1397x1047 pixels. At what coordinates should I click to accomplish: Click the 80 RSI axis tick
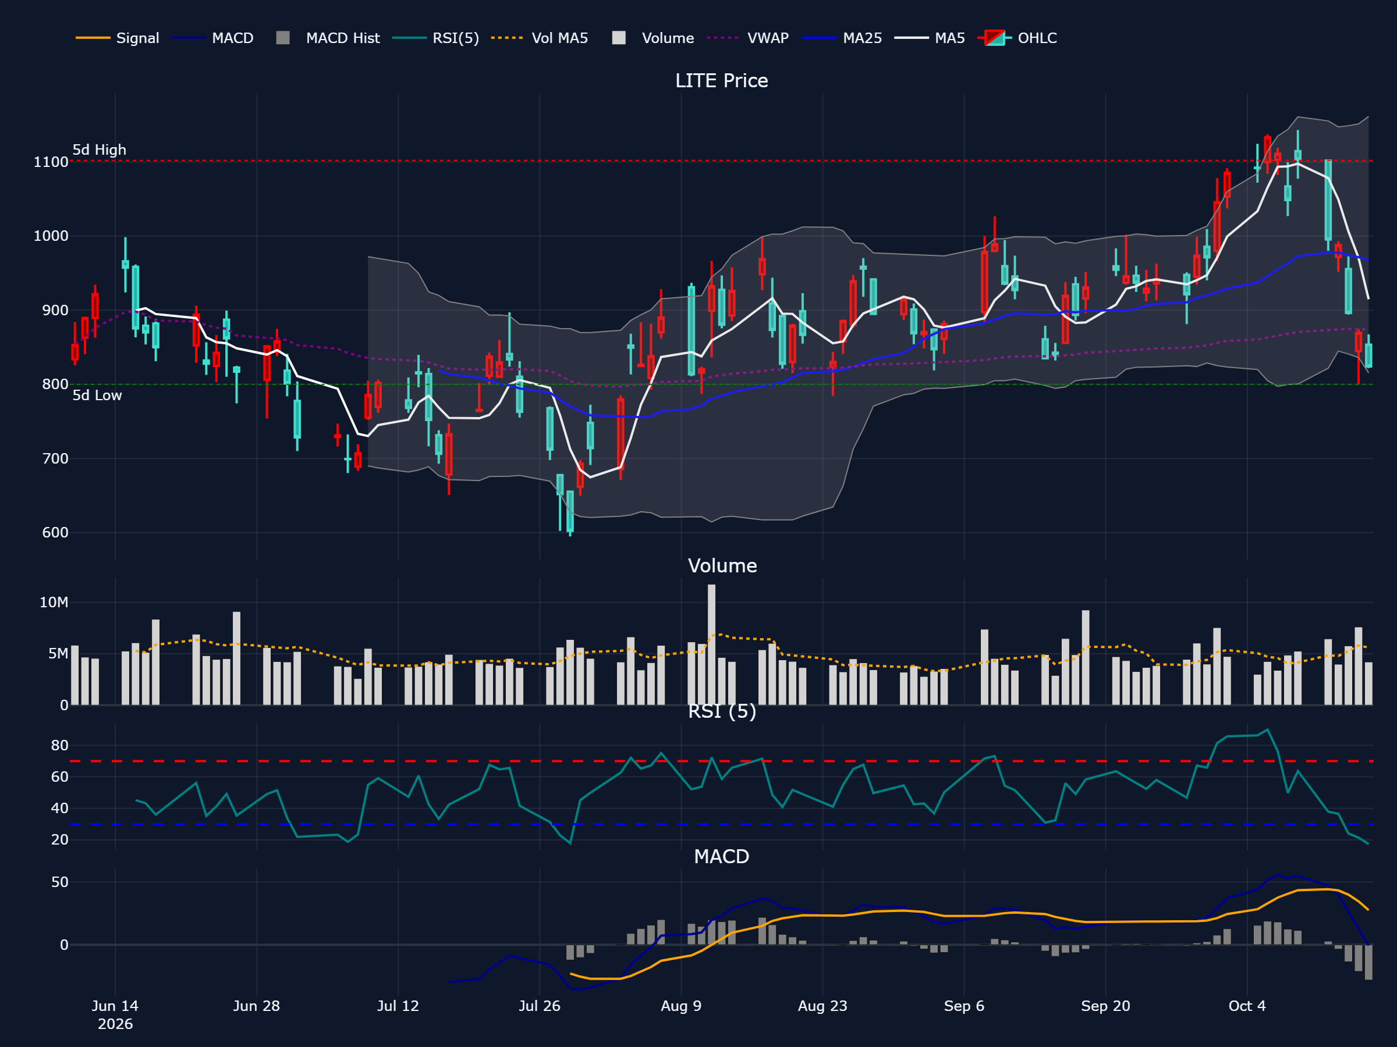(59, 745)
